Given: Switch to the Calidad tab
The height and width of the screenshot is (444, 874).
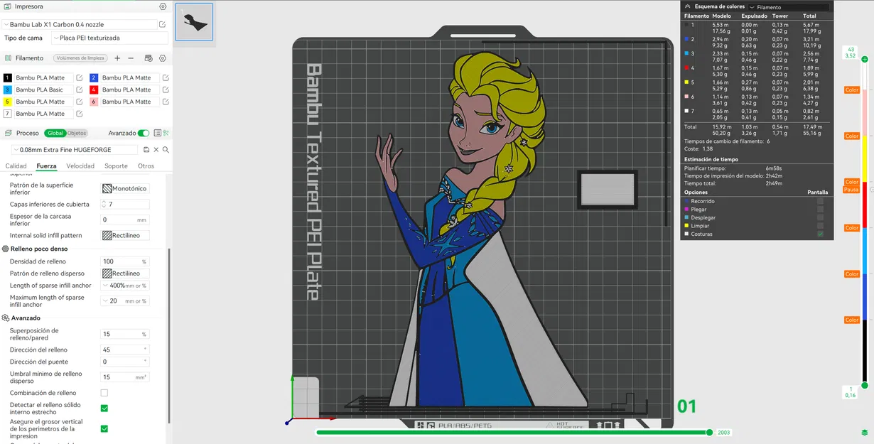Looking at the screenshot, I should point(16,166).
